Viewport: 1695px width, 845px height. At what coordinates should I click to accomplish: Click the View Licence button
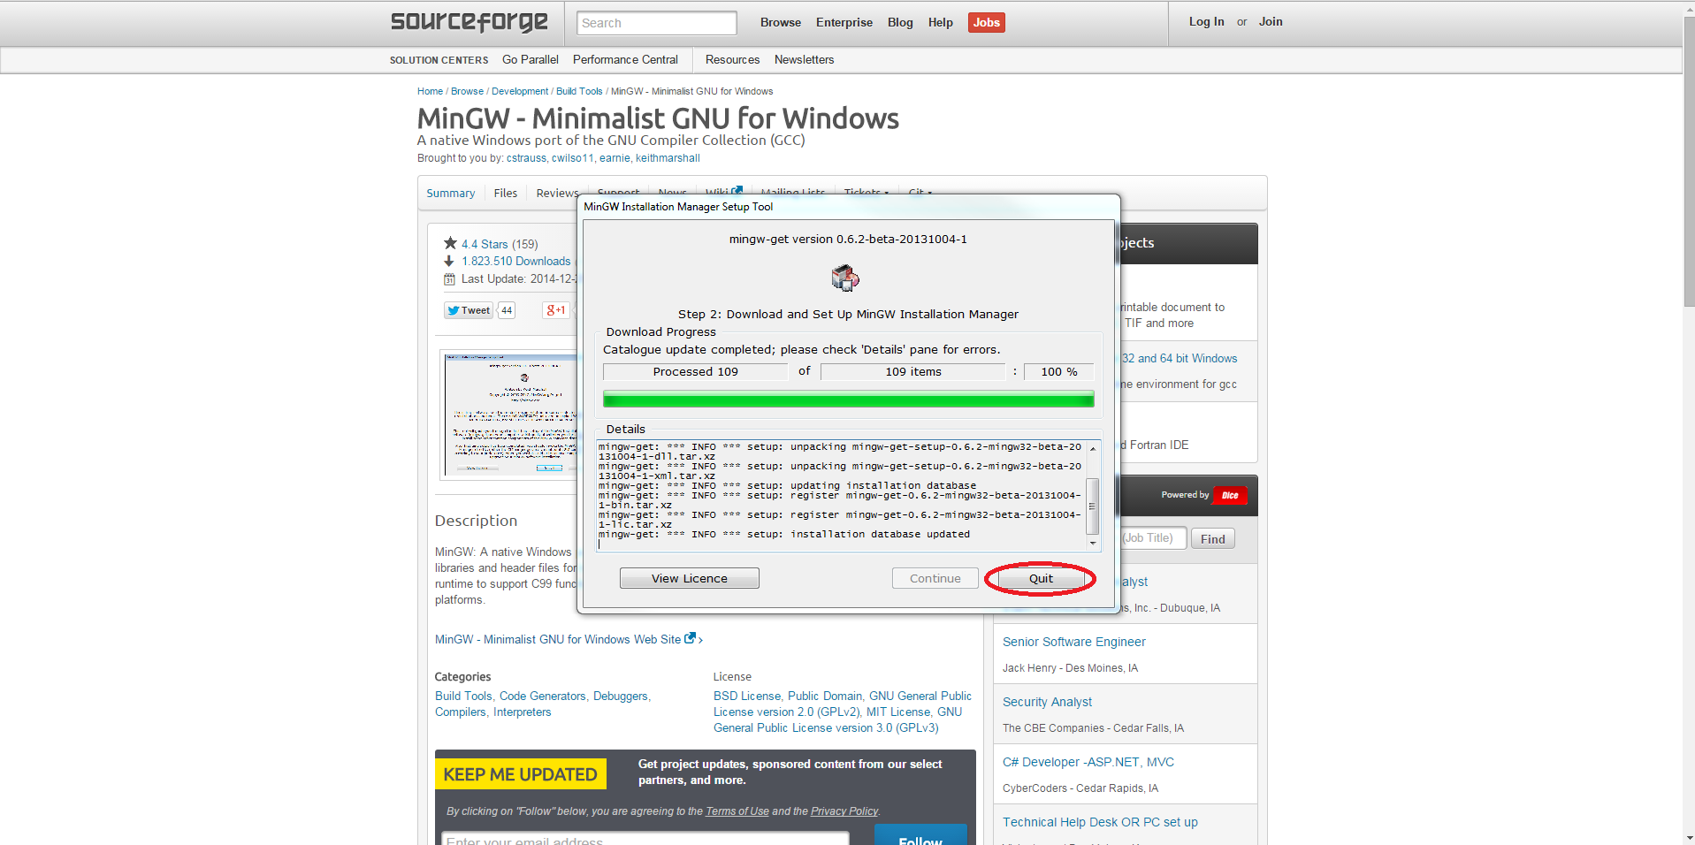(690, 578)
